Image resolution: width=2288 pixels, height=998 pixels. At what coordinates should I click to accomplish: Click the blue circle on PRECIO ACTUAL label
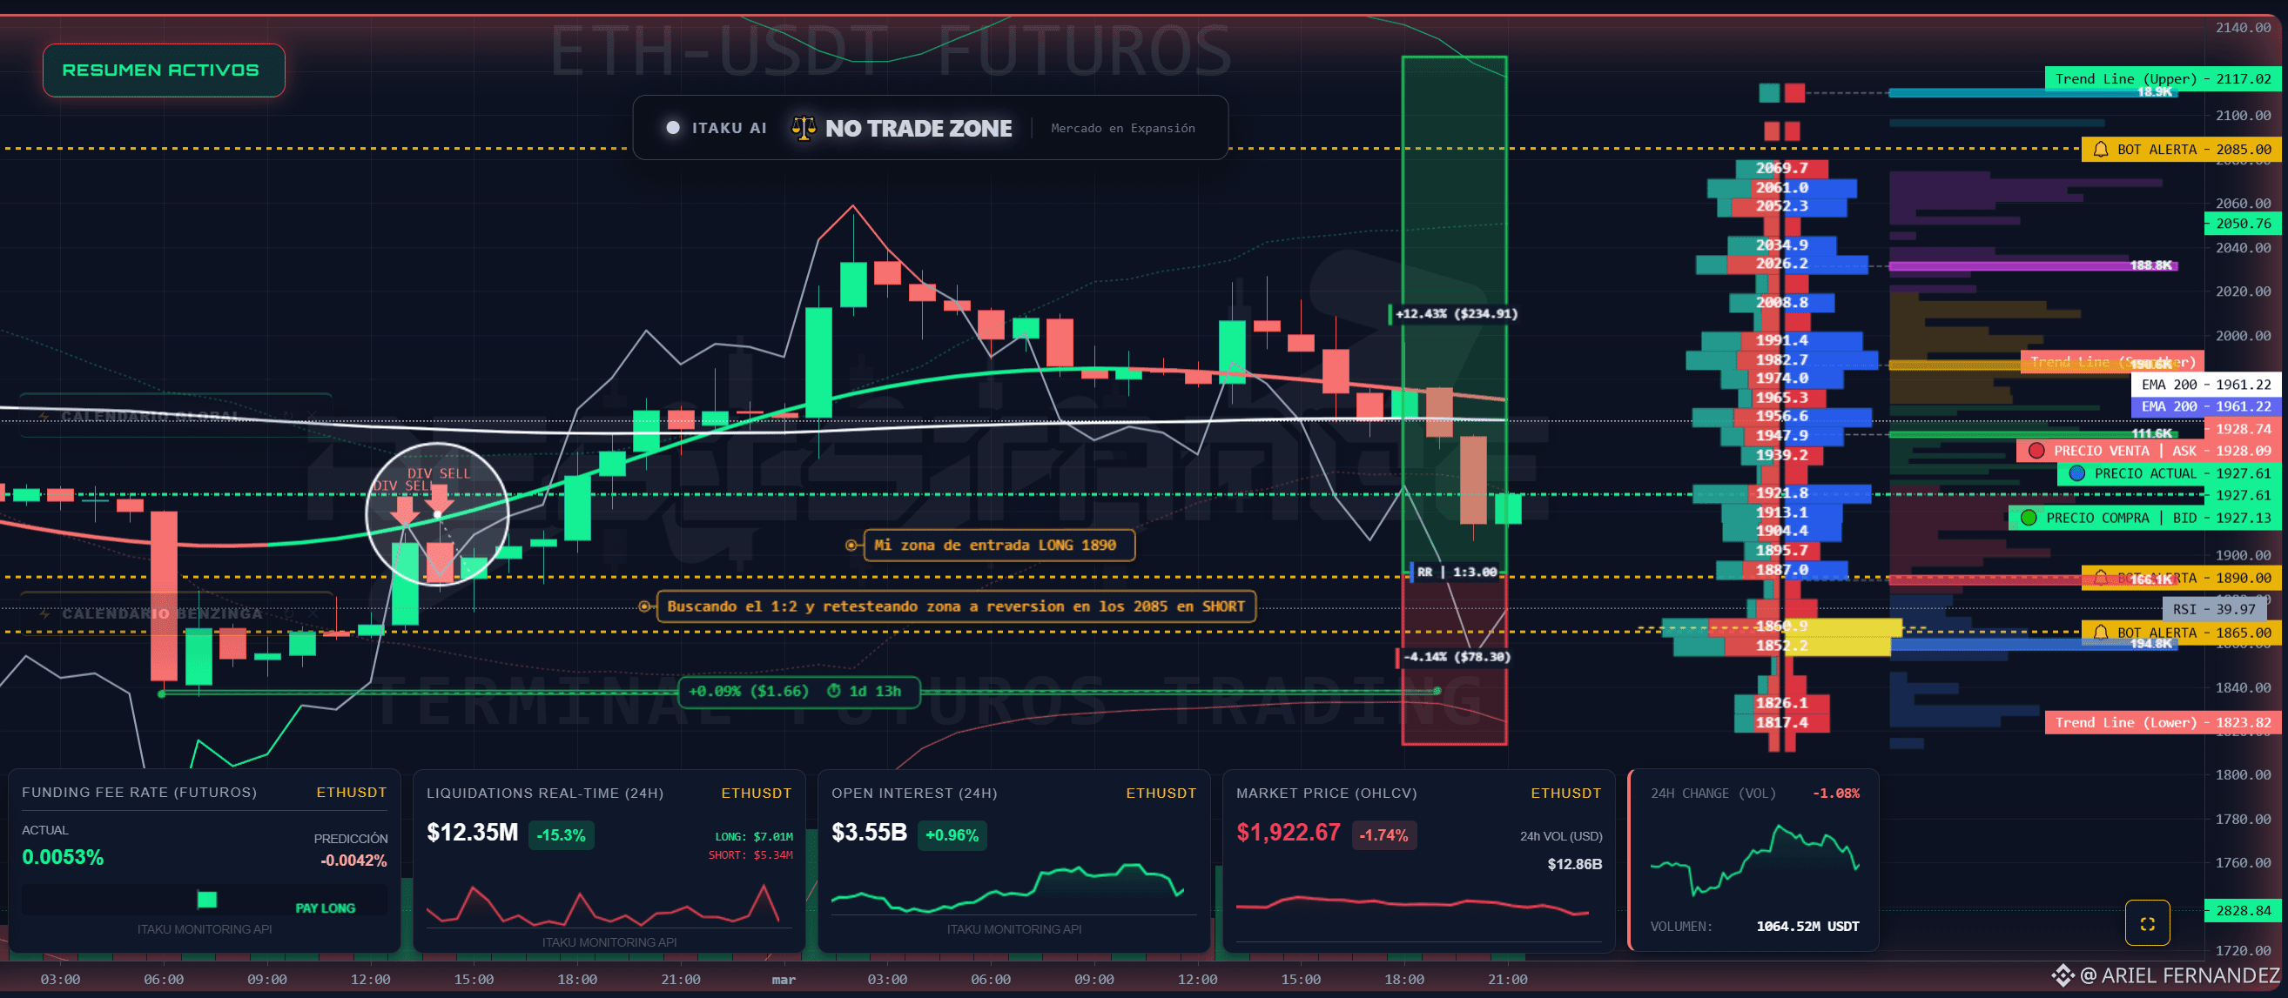2076,473
